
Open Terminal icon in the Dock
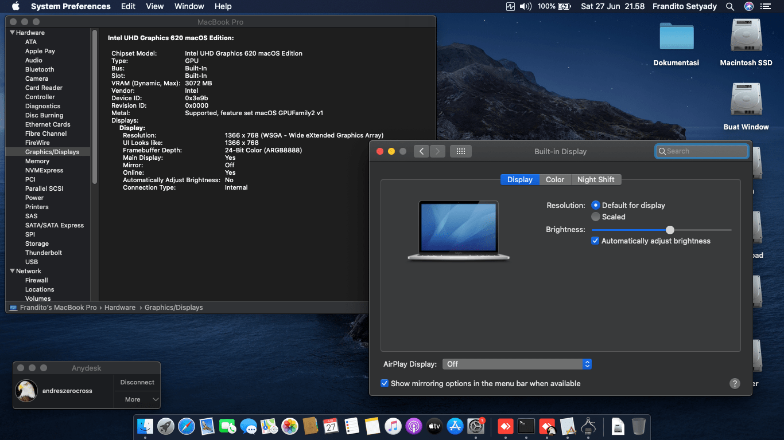526,426
